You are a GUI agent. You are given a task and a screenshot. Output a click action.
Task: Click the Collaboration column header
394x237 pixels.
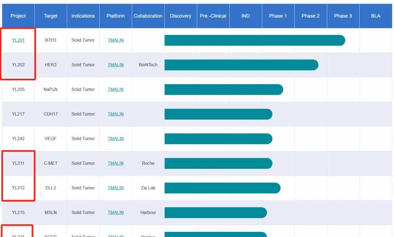(148, 16)
